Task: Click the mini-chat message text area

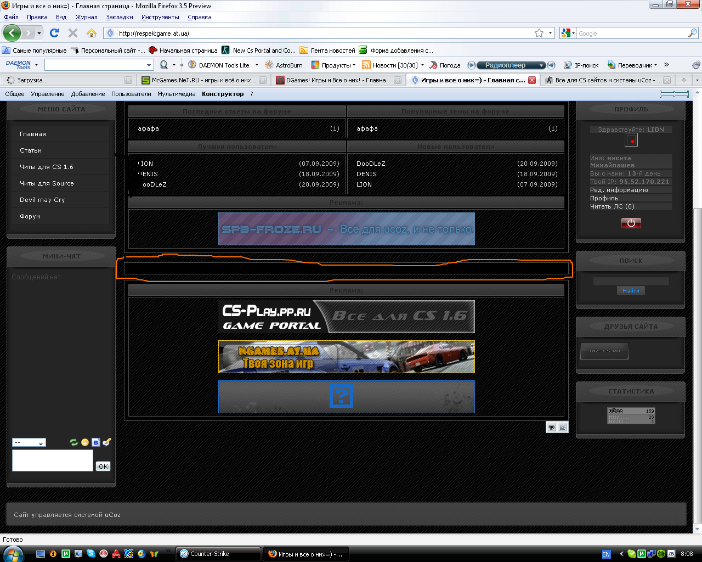Action: [x=53, y=460]
